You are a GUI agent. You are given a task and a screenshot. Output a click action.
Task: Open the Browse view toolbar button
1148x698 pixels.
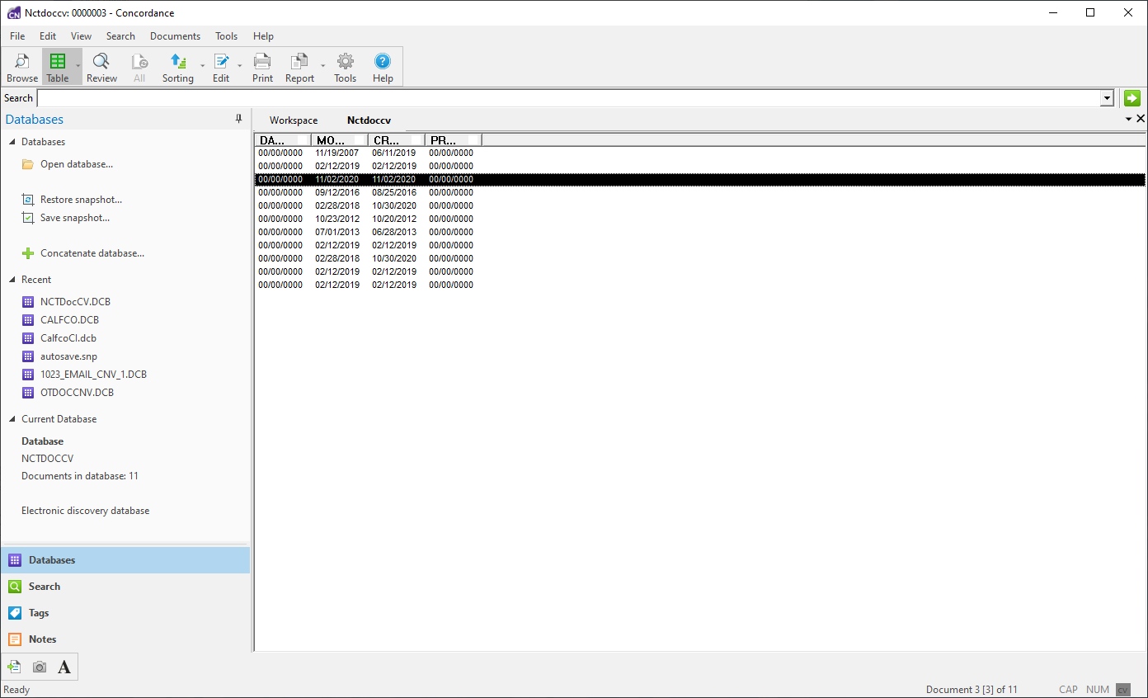[22, 67]
